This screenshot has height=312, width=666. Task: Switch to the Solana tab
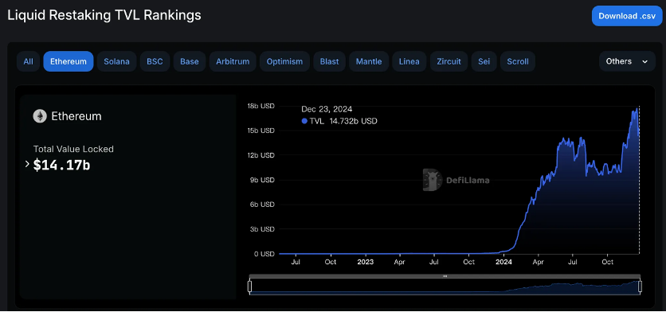(116, 61)
